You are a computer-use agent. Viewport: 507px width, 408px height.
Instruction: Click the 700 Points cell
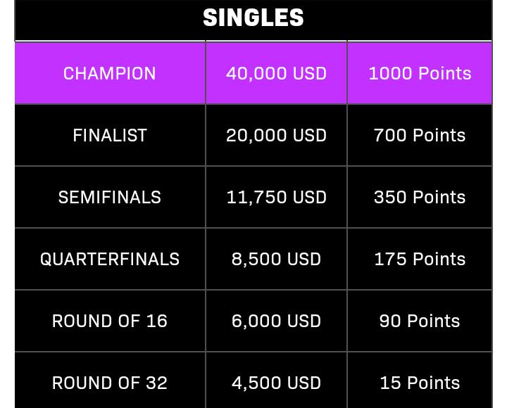(420, 135)
